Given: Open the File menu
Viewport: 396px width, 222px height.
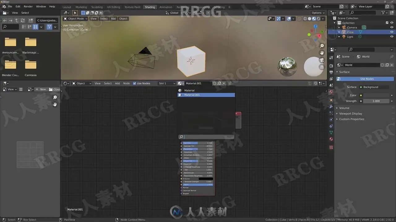Looking at the screenshot, I should pos(10,6).
